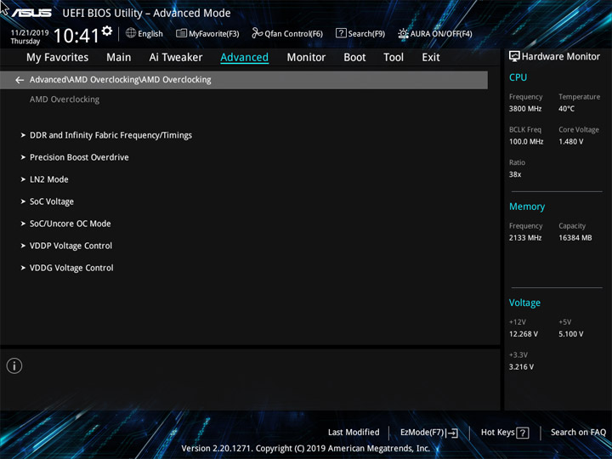Click the 11/21/2019 Thursday date

29,37
